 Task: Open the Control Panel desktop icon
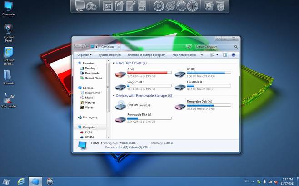pos(9,33)
